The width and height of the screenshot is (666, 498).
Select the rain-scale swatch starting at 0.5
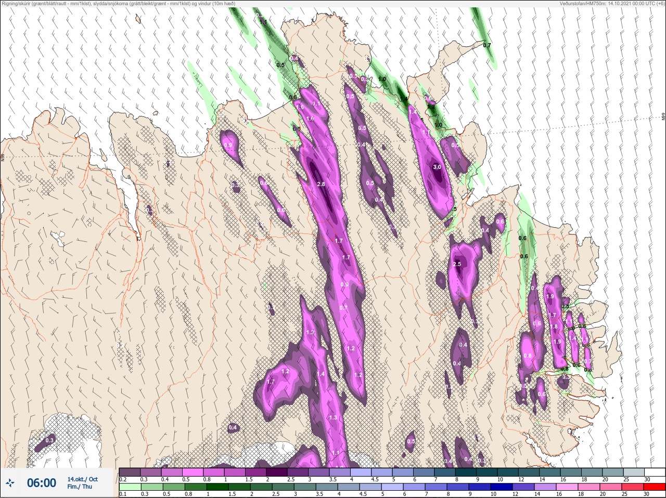[x=173, y=488]
